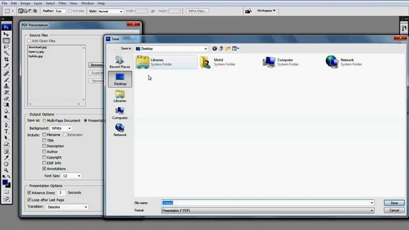Image resolution: width=409 pixels, height=230 pixels.
Task: Select the Pen tool
Action: tap(6, 125)
